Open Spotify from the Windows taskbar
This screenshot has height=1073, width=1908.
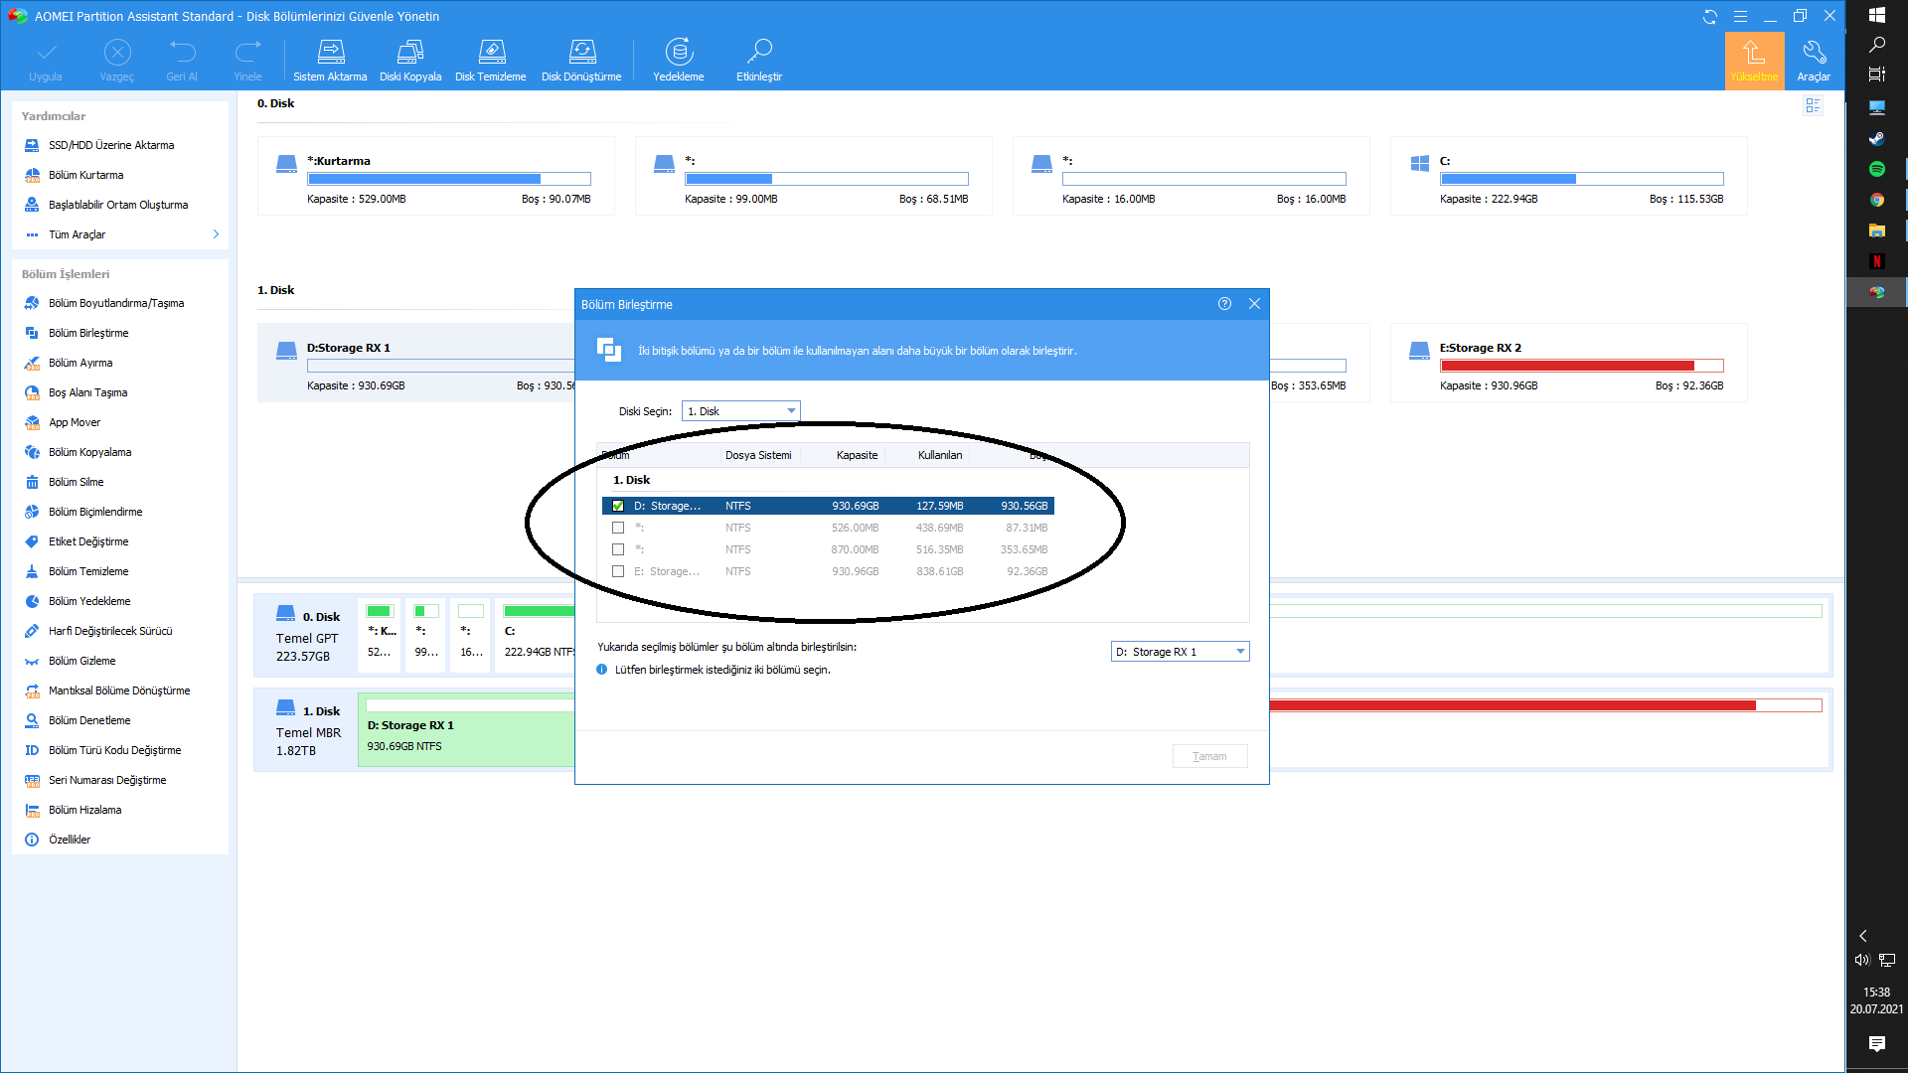pos(1876,169)
